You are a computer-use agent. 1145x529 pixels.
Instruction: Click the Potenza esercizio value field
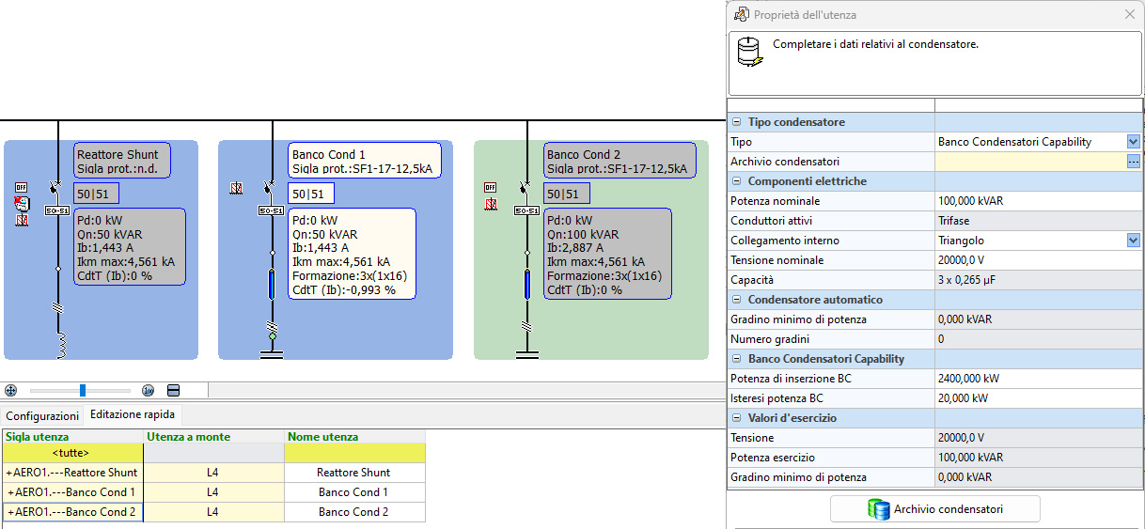pyautogui.click(x=1038, y=458)
